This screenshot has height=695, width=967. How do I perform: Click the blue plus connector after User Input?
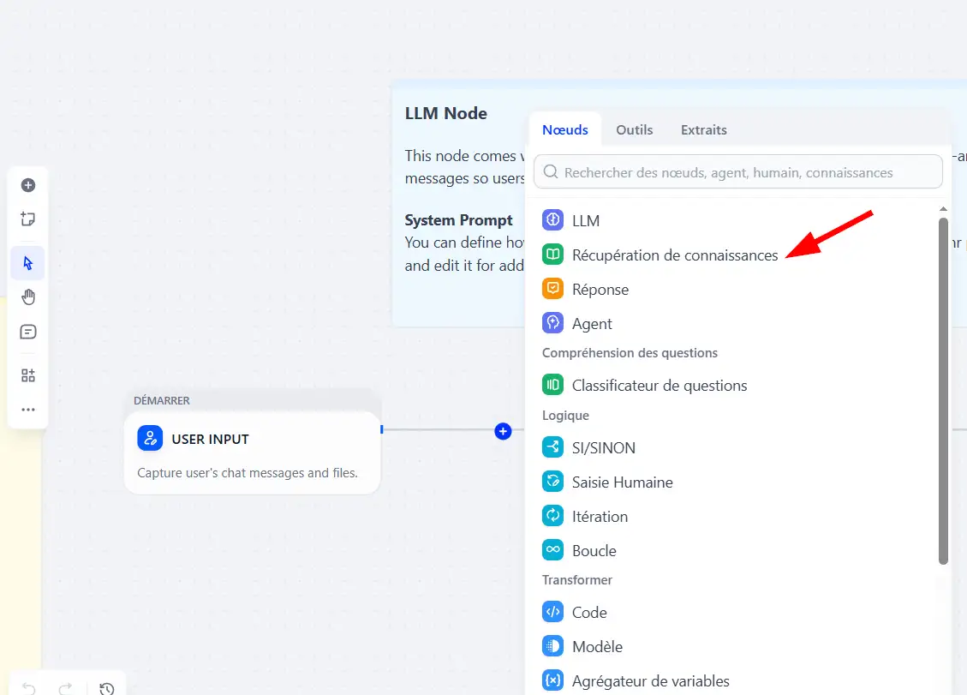503,431
